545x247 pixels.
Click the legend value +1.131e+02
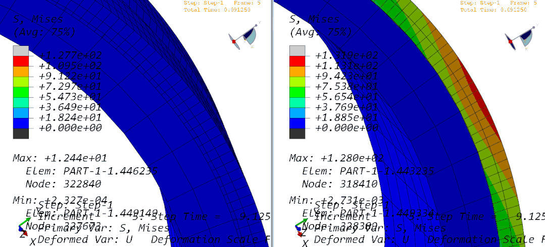[x=346, y=66]
